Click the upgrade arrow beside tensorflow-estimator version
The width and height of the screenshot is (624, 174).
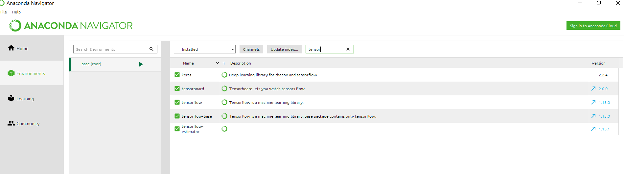(593, 129)
